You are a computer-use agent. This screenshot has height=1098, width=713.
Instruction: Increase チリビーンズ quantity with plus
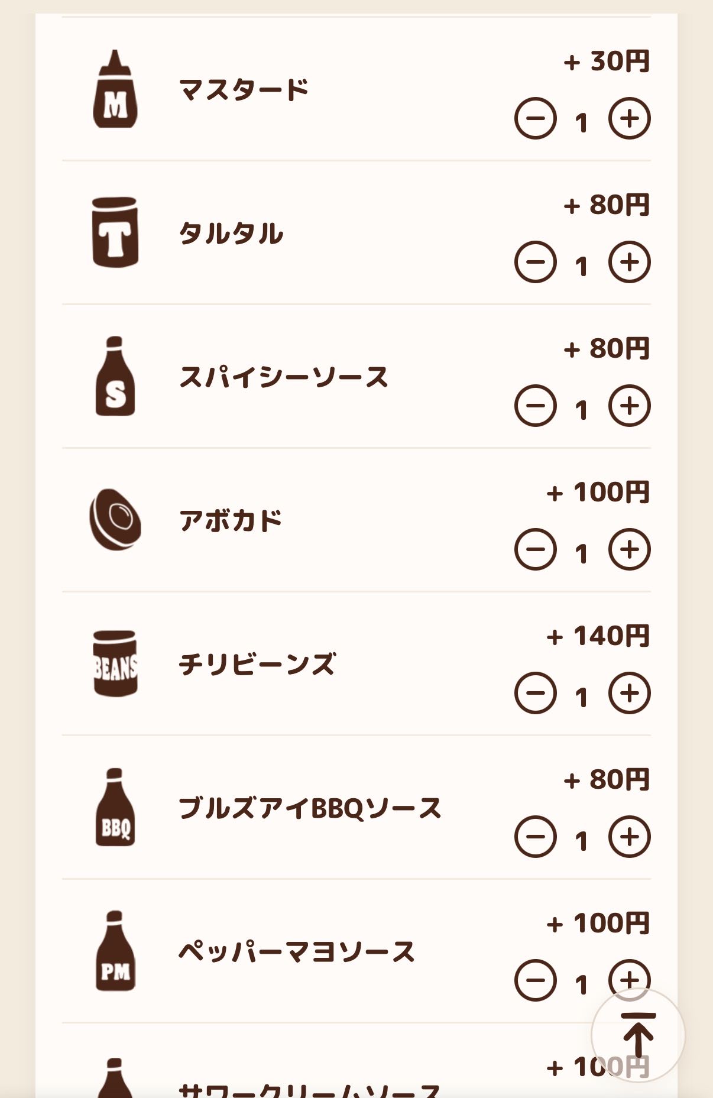tap(629, 694)
